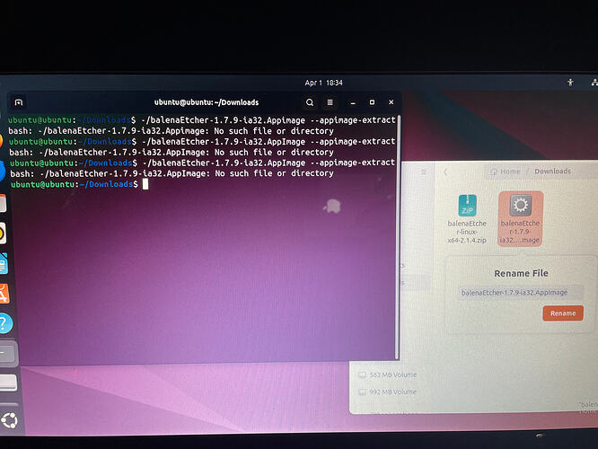Open the clock showing Apr 1 18:34

(323, 83)
